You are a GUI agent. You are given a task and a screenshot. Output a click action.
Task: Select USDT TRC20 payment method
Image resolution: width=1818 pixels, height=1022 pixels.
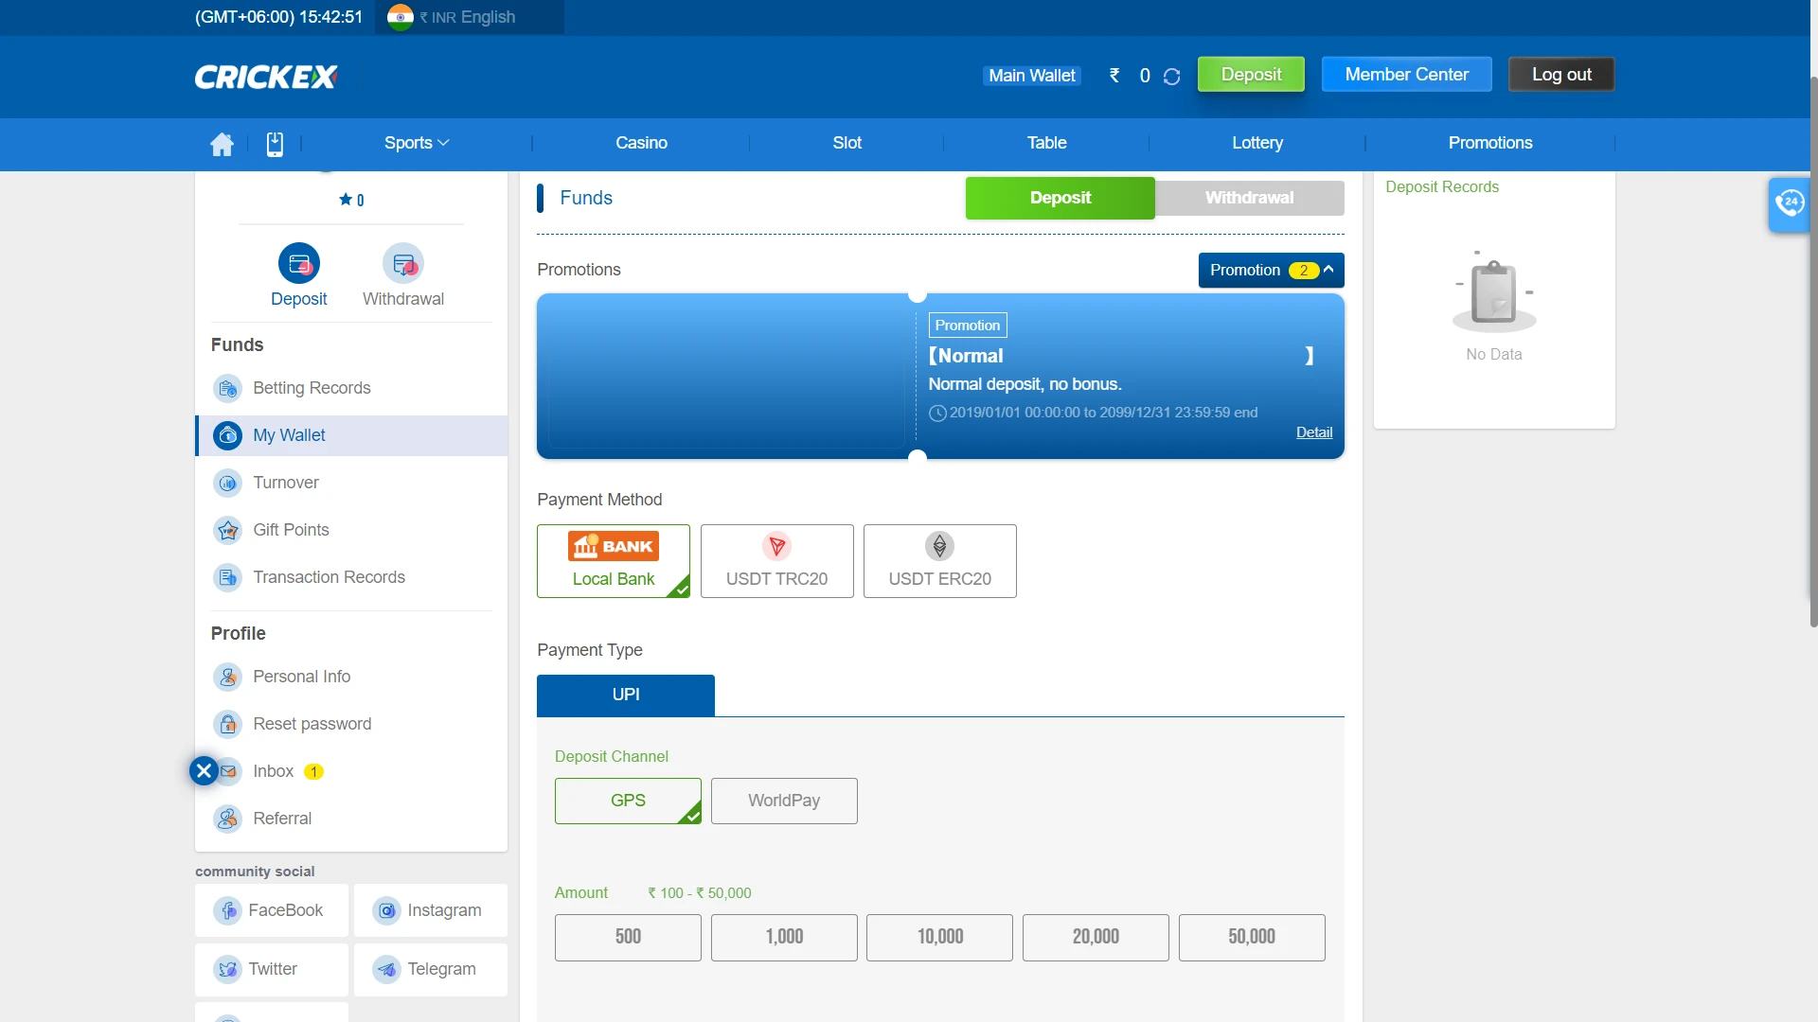[x=776, y=561]
